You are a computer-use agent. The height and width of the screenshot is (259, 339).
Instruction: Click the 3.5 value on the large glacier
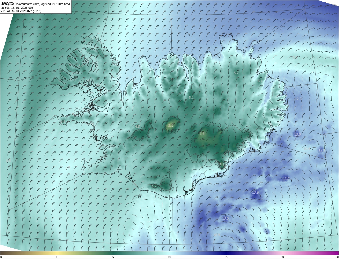[202, 134]
